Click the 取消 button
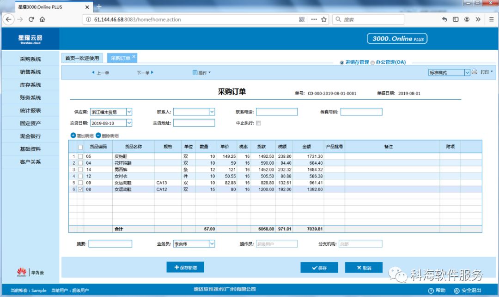 364,268
